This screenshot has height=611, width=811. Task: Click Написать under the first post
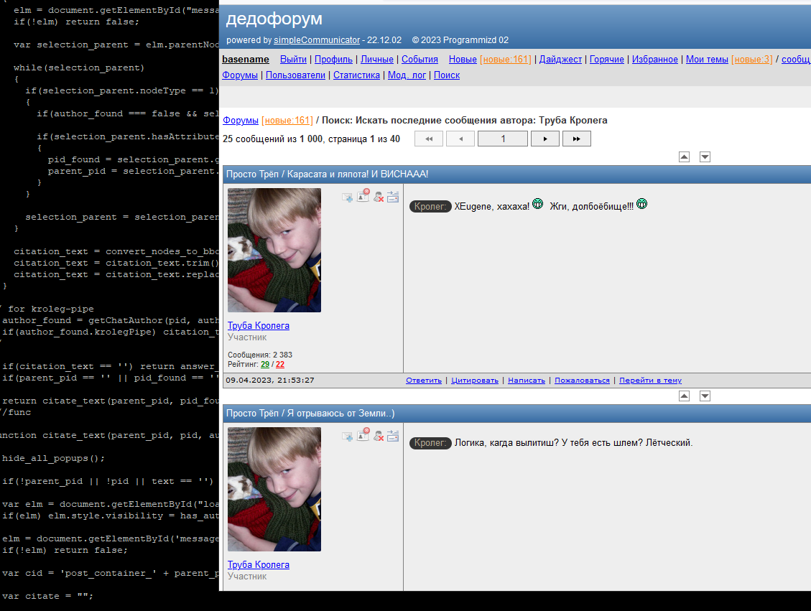(x=527, y=381)
